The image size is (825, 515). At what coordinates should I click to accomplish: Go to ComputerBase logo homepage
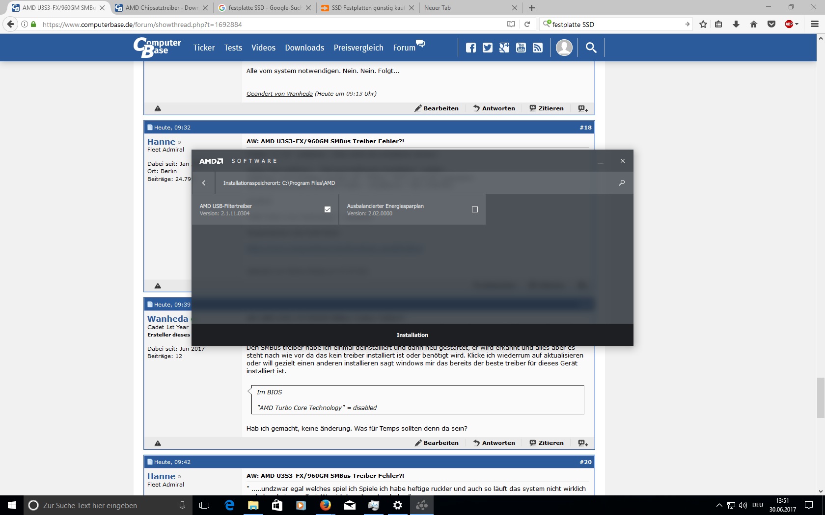(x=157, y=48)
